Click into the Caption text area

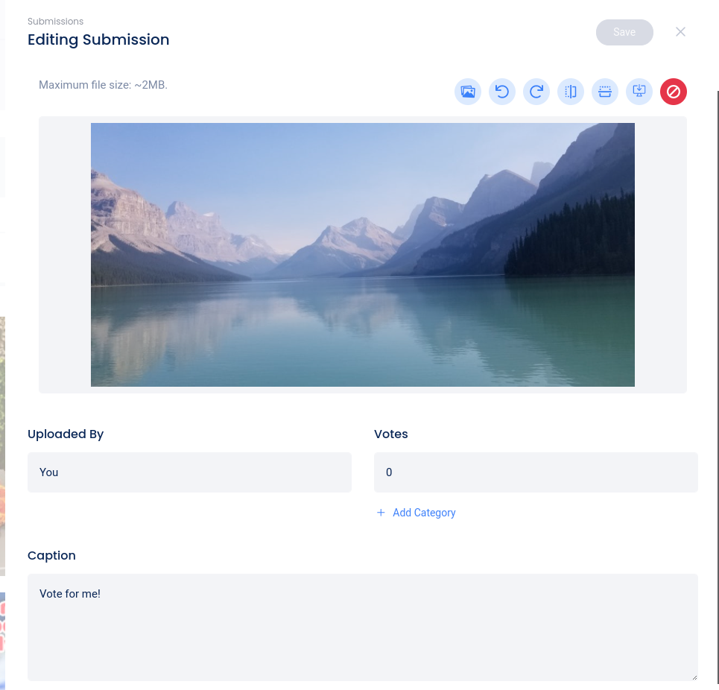click(x=362, y=627)
